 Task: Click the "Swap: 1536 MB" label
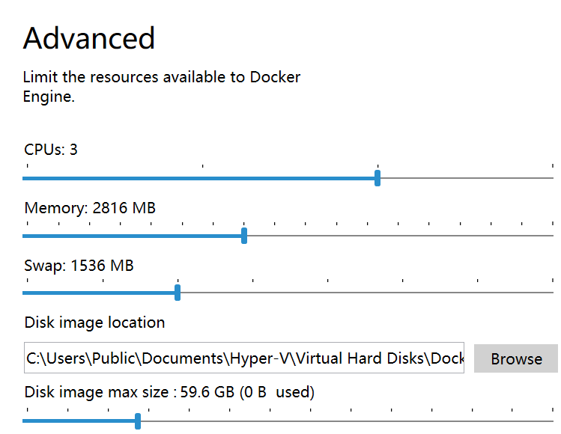tap(79, 265)
